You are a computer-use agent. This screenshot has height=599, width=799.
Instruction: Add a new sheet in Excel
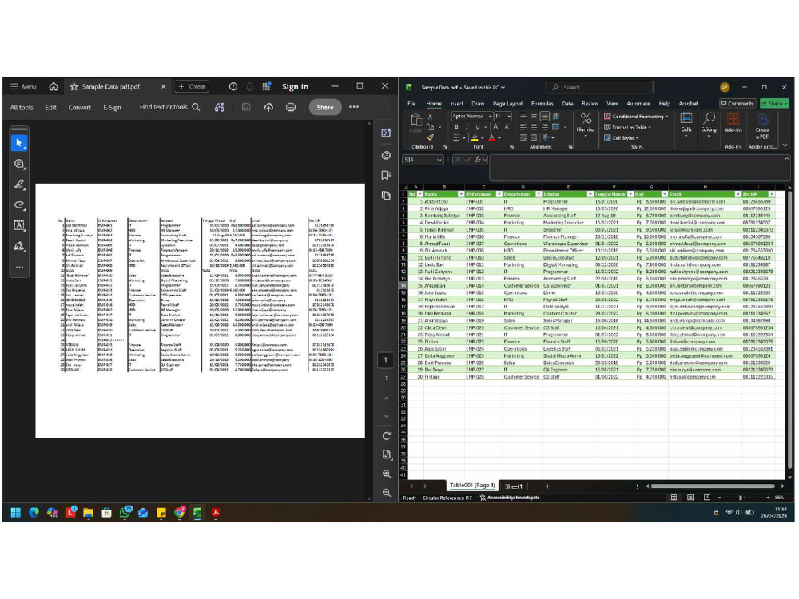click(547, 486)
